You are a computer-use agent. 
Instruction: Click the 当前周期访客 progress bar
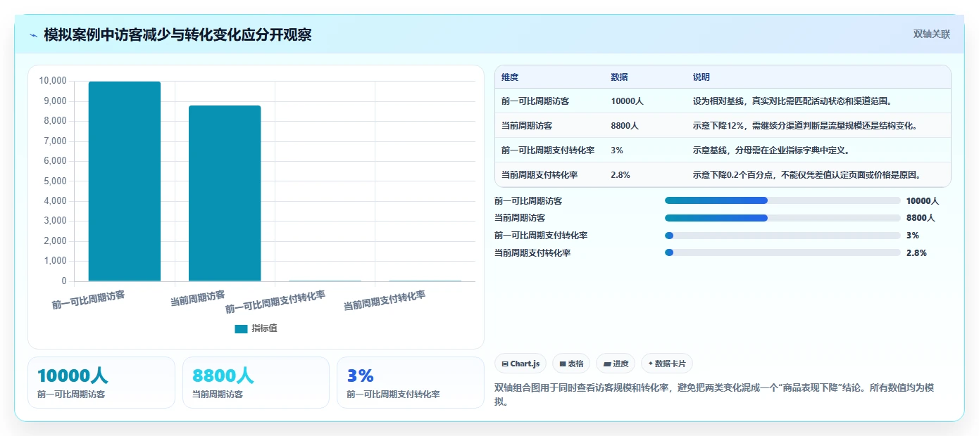point(782,218)
